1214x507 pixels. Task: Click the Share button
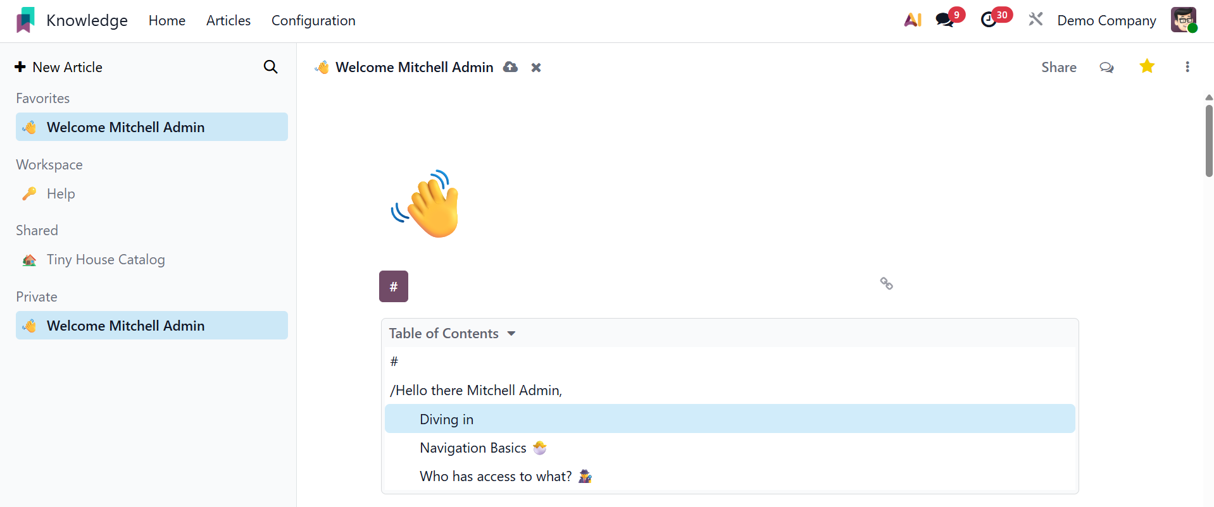[x=1058, y=67]
